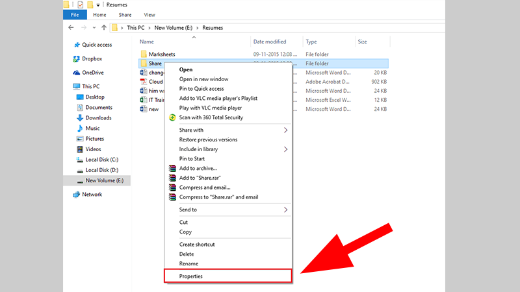Expand the Share with submenu arrow
Image resolution: width=520 pixels, height=292 pixels.
pos(285,130)
